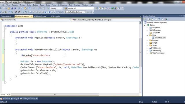Start debugging with the green play icon
This screenshot has width=185, height=104.
click(48, 8)
